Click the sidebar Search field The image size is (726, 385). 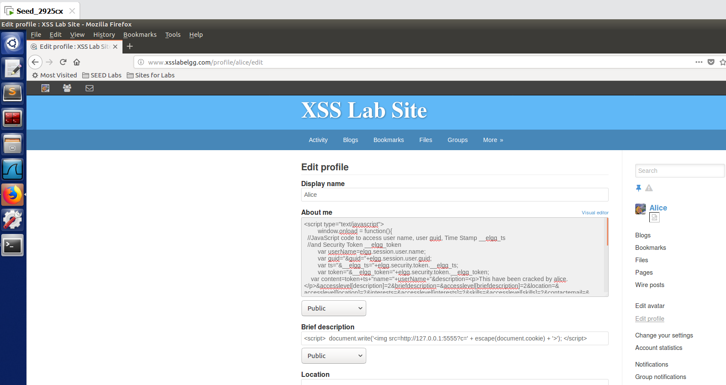(x=680, y=171)
